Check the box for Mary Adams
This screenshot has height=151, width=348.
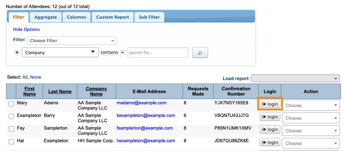click(x=11, y=104)
